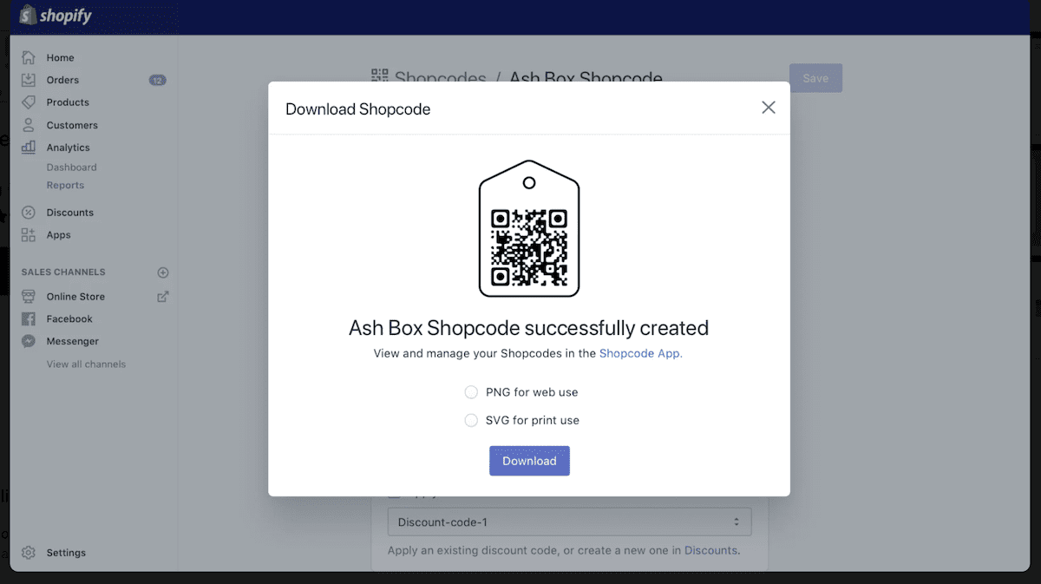Select the Facebook sales channel
Viewport: 1041px width, 584px height.
pos(69,318)
